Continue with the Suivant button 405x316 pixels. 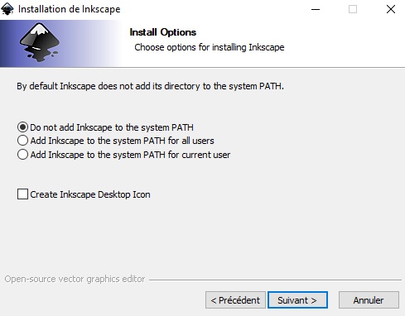tap(297, 300)
